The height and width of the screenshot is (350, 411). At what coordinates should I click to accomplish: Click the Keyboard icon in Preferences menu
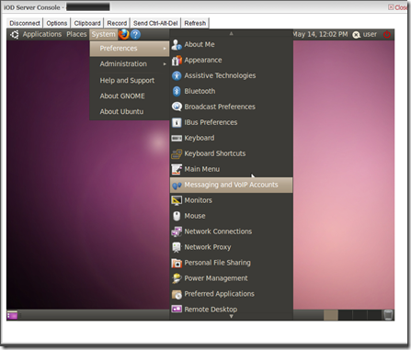tap(177, 139)
